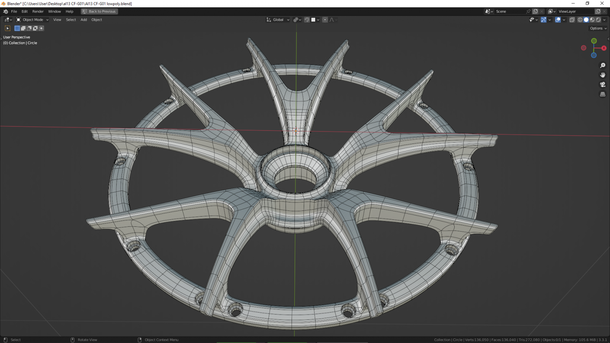Switch to rendered shading
Image resolution: width=610 pixels, height=343 pixels.
click(x=598, y=20)
